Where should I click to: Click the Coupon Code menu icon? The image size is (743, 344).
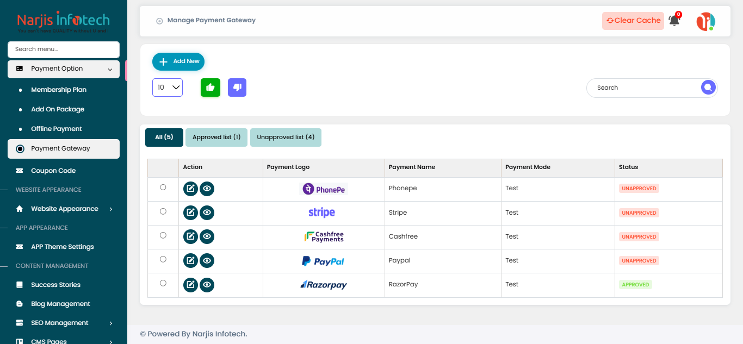pyautogui.click(x=20, y=171)
